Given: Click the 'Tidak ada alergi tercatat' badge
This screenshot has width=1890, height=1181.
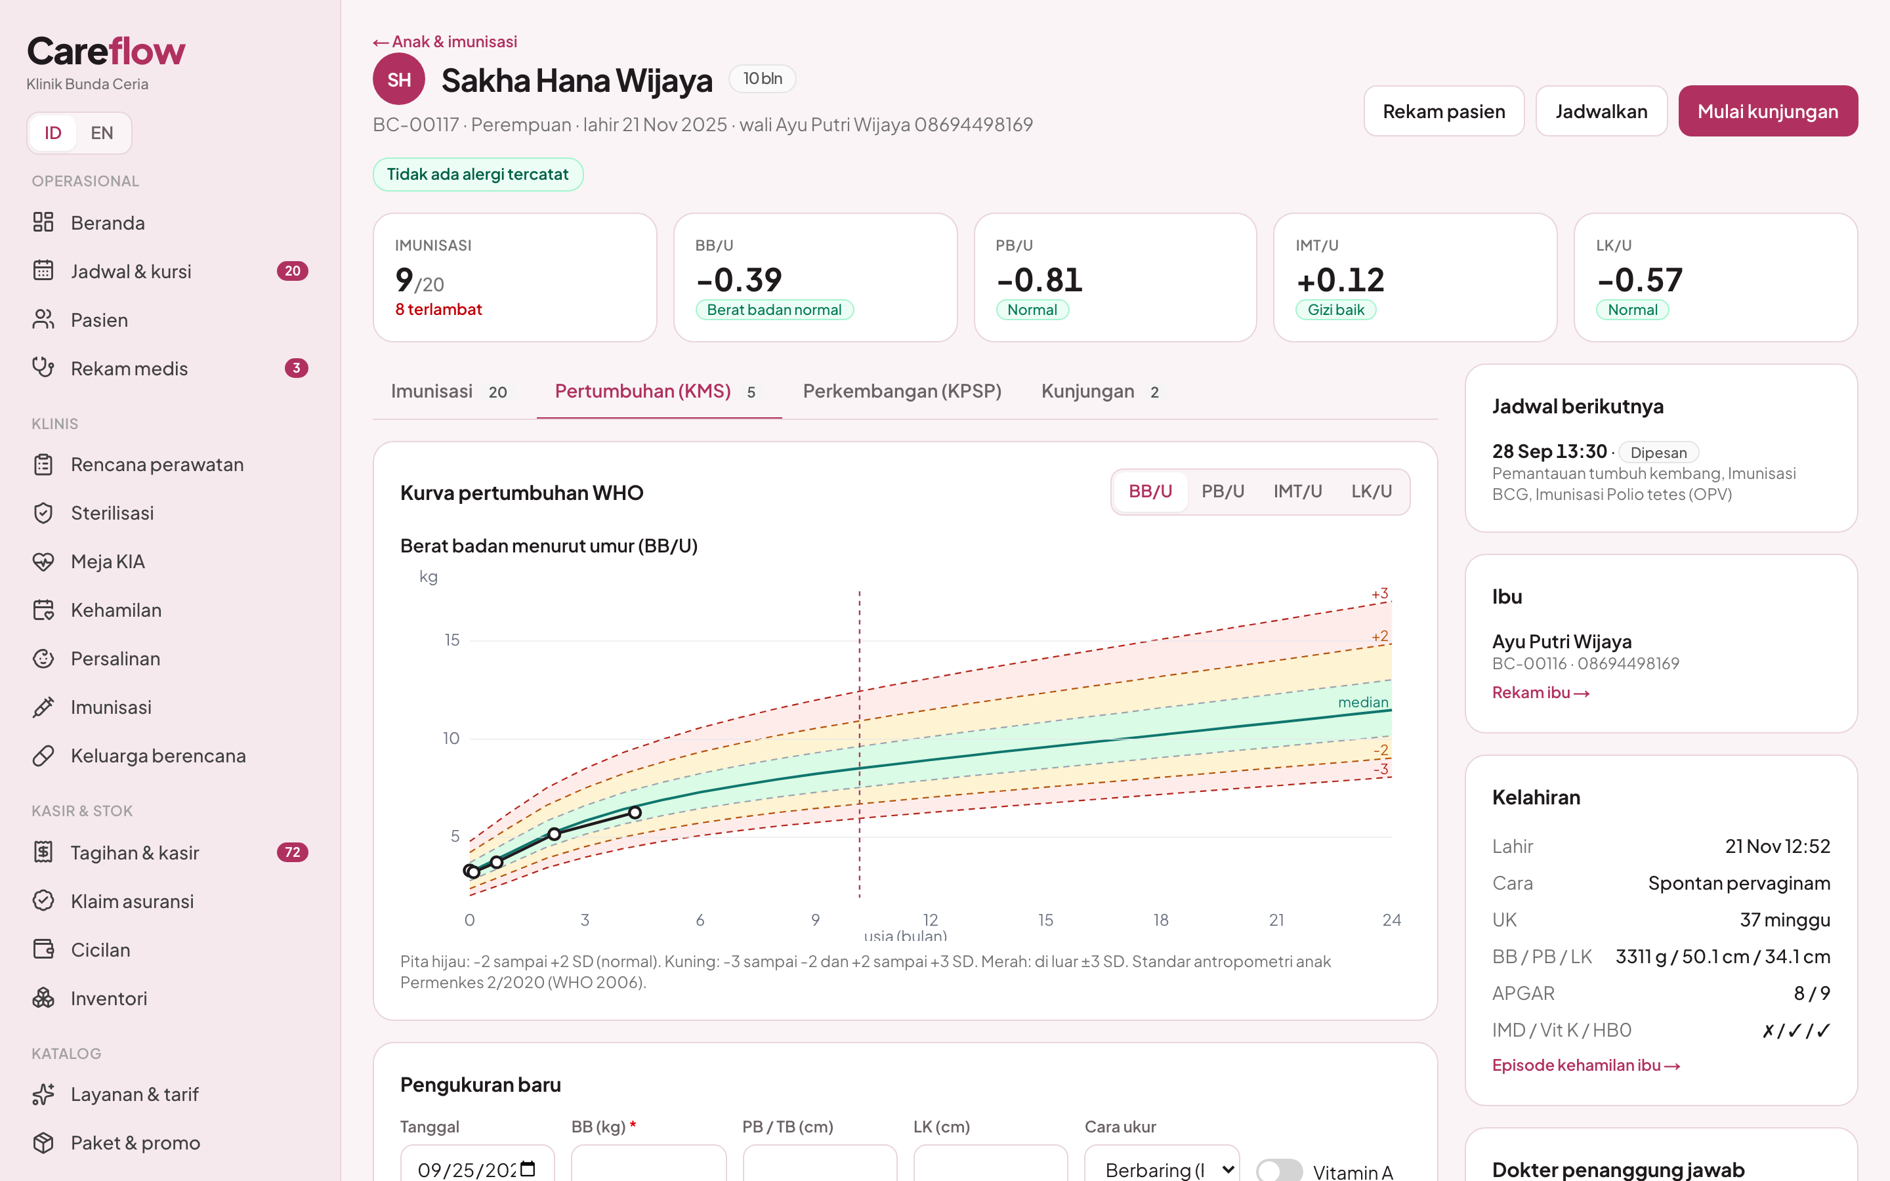Looking at the screenshot, I should tap(478, 174).
